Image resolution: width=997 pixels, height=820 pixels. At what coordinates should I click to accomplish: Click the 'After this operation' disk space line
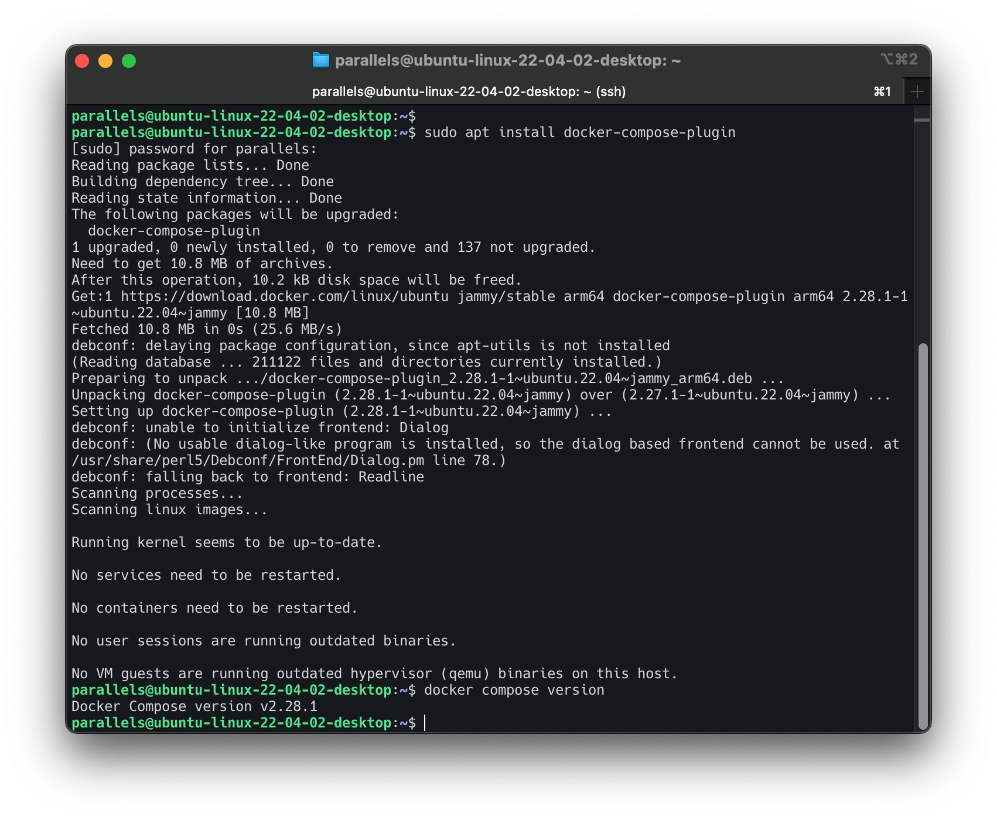pyautogui.click(x=296, y=280)
